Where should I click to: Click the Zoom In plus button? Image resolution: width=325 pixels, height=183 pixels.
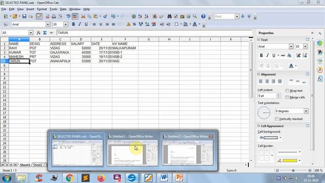(x=310, y=170)
